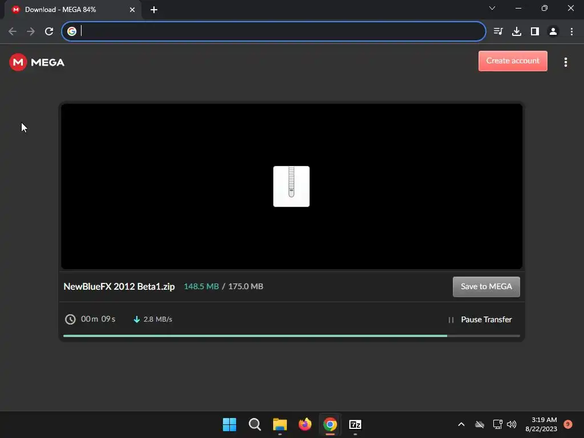This screenshot has width=584, height=438.
Task: Open Chrome downloads icon
Action: coord(516,31)
